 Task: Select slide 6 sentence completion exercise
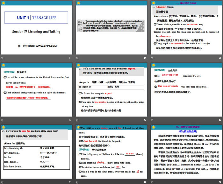(186, 90)
